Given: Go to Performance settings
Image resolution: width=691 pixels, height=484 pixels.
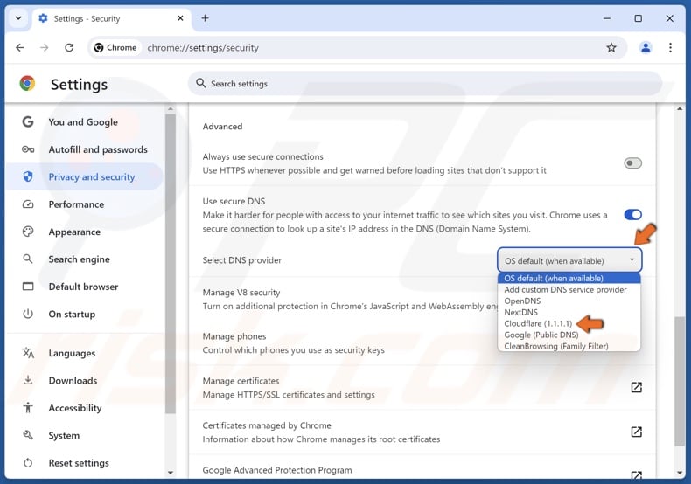Looking at the screenshot, I should [84, 204].
